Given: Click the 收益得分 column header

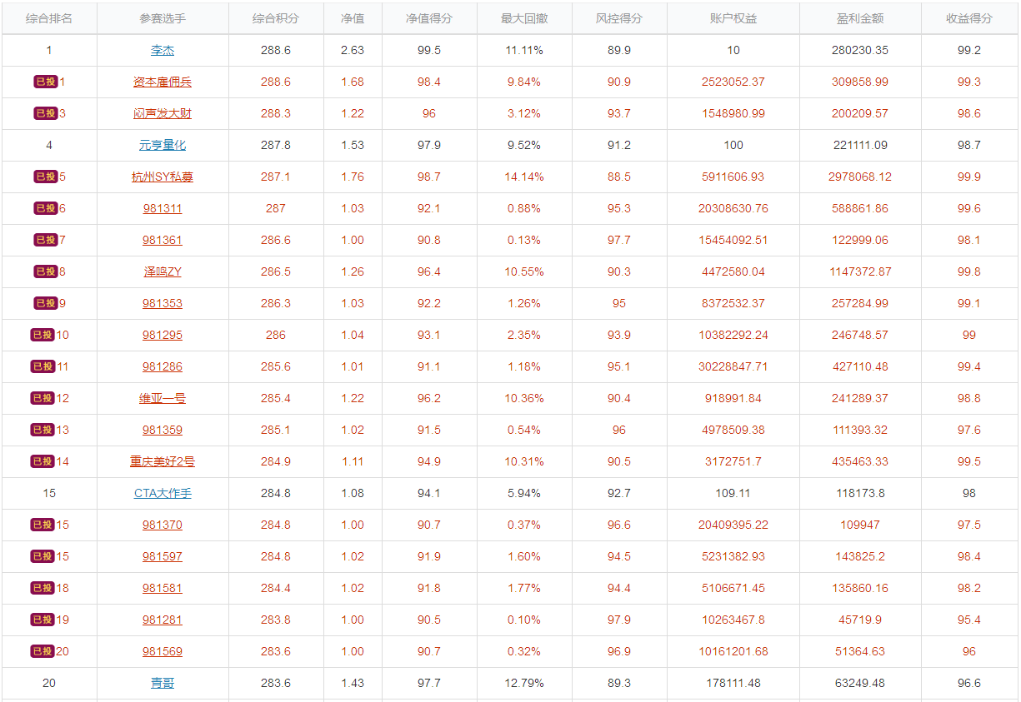Looking at the screenshot, I should [x=969, y=18].
